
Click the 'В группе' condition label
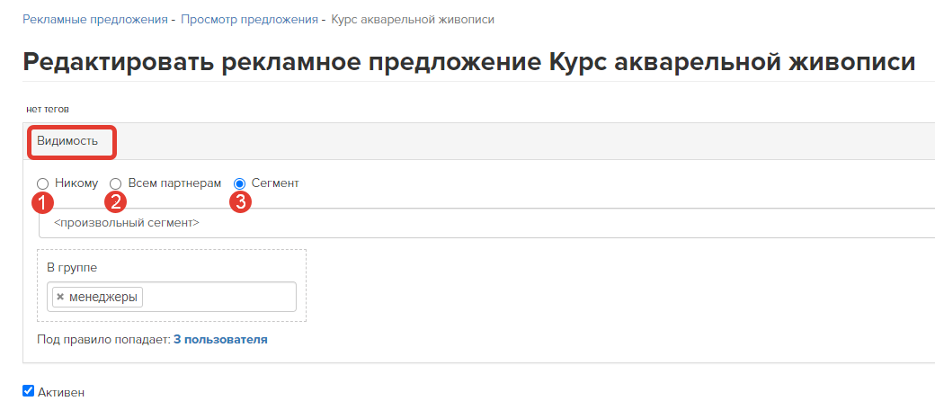[x=72, y=268]
